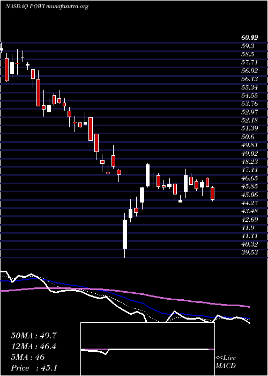268x376 pixels.
Task: Select the 39.53 price axis label
Action: point(249,253)
